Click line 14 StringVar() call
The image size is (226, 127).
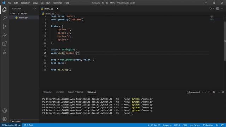[x=69, y=49]
